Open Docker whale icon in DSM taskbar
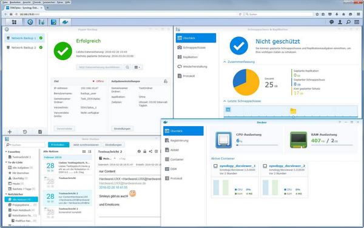 66,22
